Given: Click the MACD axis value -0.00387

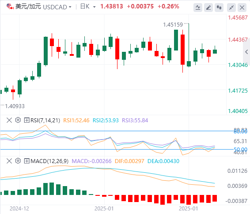Looking at the screenshot, I should [236, 201].
